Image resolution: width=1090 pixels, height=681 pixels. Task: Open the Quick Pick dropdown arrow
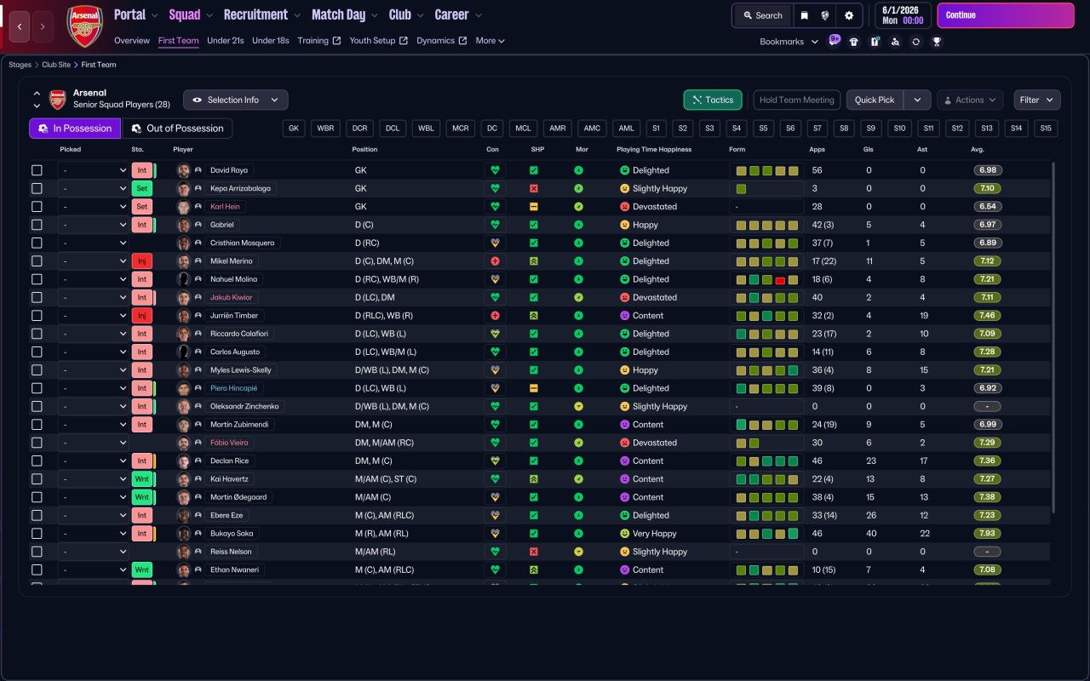[917, 100]
